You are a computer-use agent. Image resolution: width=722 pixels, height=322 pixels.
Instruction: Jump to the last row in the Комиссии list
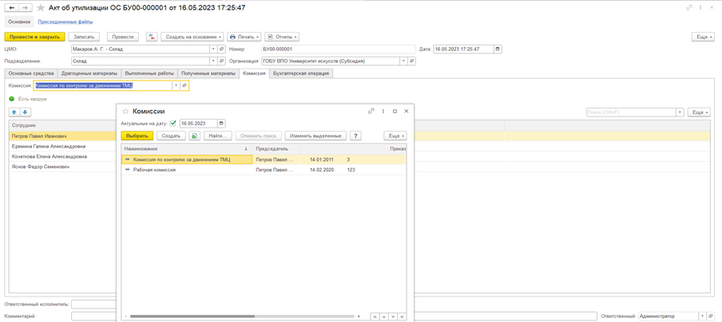click(402, 316)
